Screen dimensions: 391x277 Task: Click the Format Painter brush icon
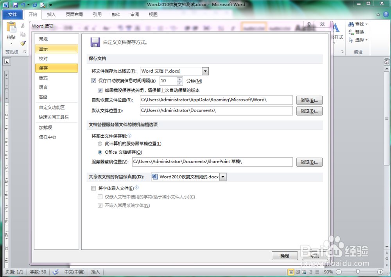(x=23, y=43)
